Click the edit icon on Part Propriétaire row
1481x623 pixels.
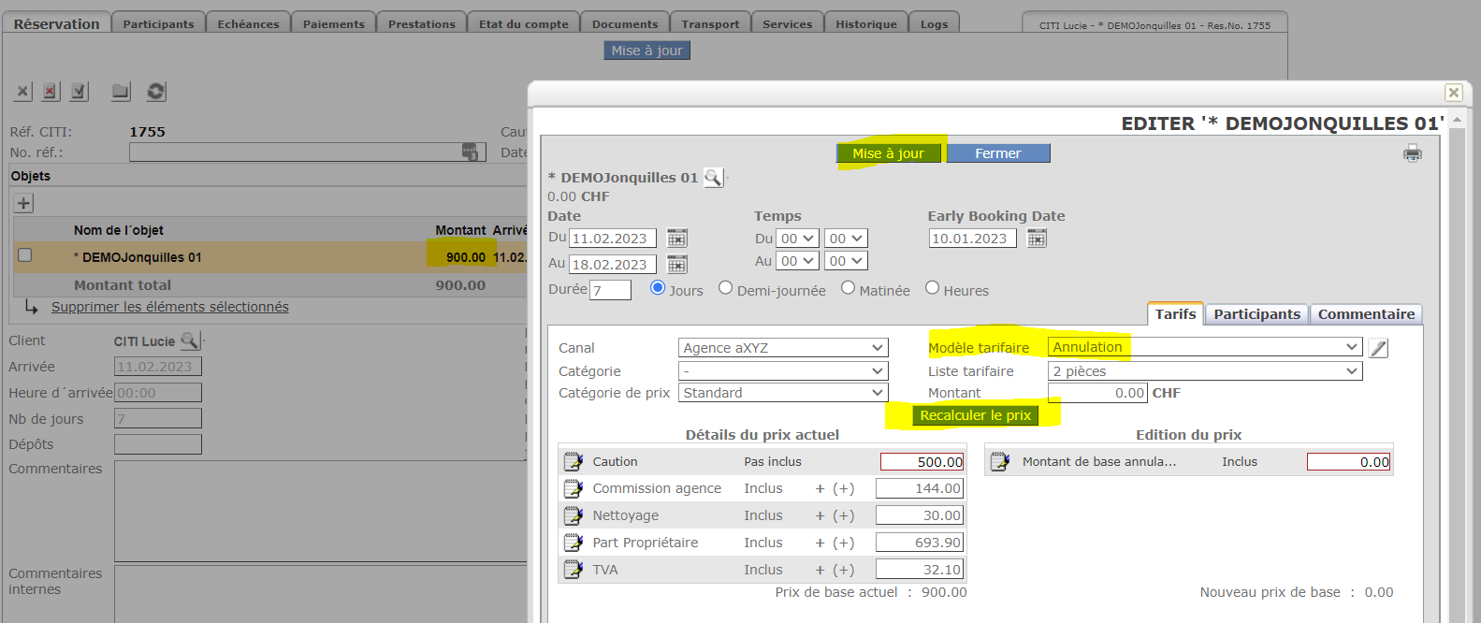pyautogui.click(x=574, y=543)
